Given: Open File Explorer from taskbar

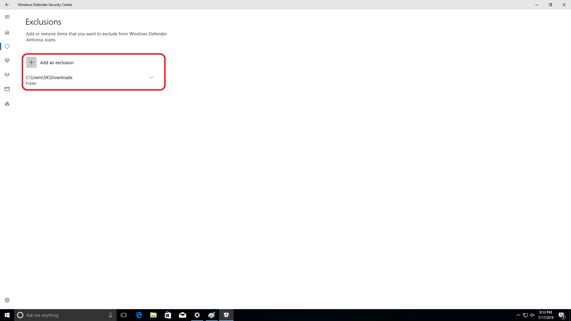Looking at the screenshot, I should pyautogui.click(x=153, y=315).
